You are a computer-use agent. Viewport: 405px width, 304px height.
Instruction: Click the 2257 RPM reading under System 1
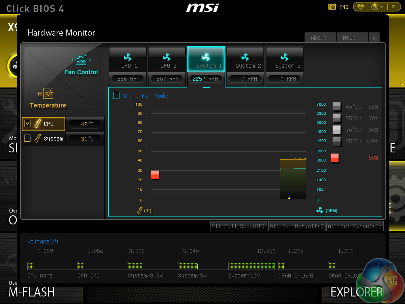click(x=205, y=79)
